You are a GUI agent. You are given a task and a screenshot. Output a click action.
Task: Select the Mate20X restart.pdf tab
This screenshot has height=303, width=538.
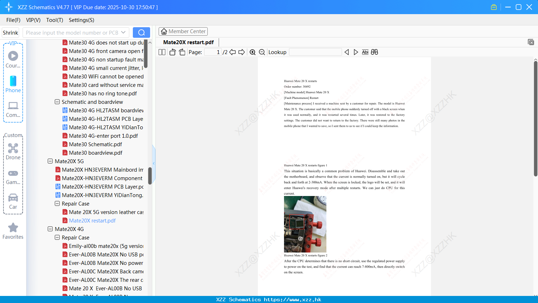pos(188,42)
